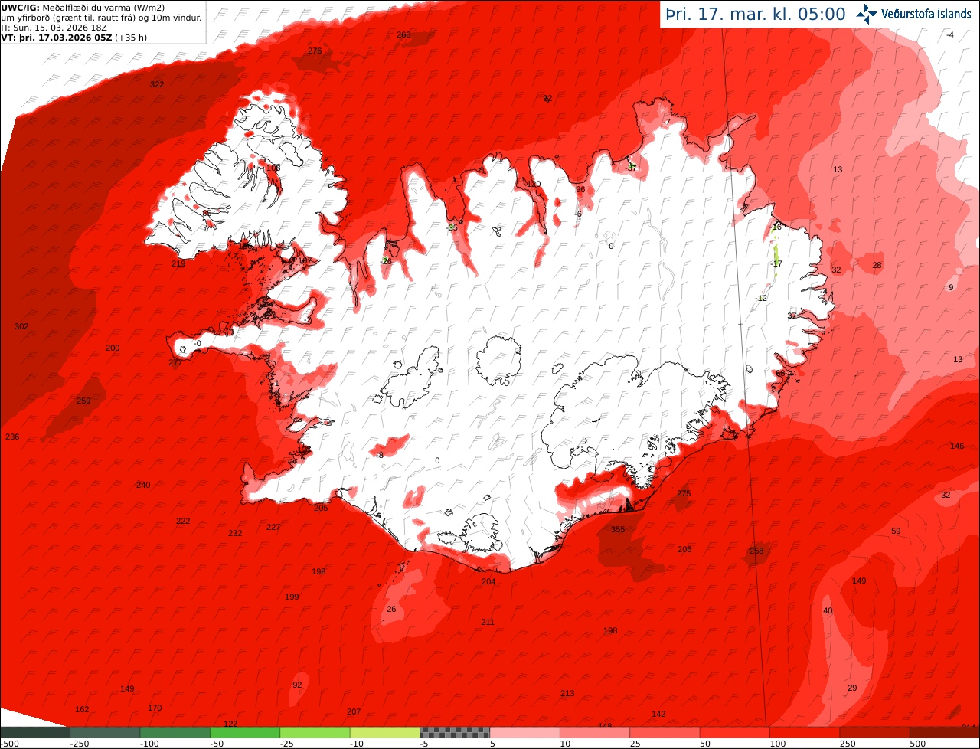This screenshot has height=749, width=980.
Task: Click the 277 flux value on the map
Action: coord(175,362)
